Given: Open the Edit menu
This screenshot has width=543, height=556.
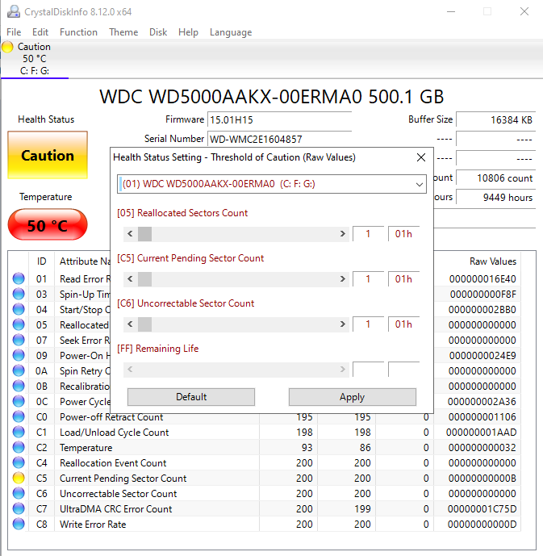Looking at the screenshot, I should (40, 32).
